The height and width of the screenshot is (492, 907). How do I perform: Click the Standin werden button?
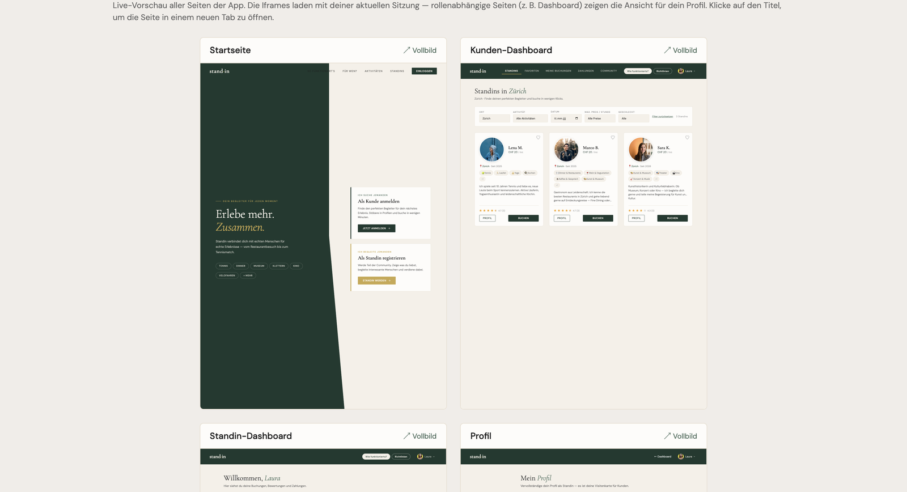[376, 281]
